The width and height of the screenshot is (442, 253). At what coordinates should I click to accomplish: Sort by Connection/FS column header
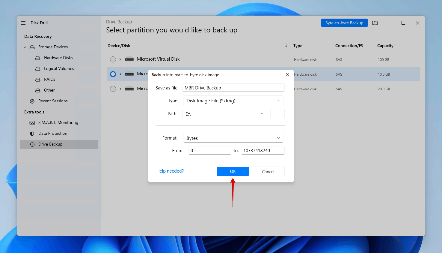click(349, 46)
